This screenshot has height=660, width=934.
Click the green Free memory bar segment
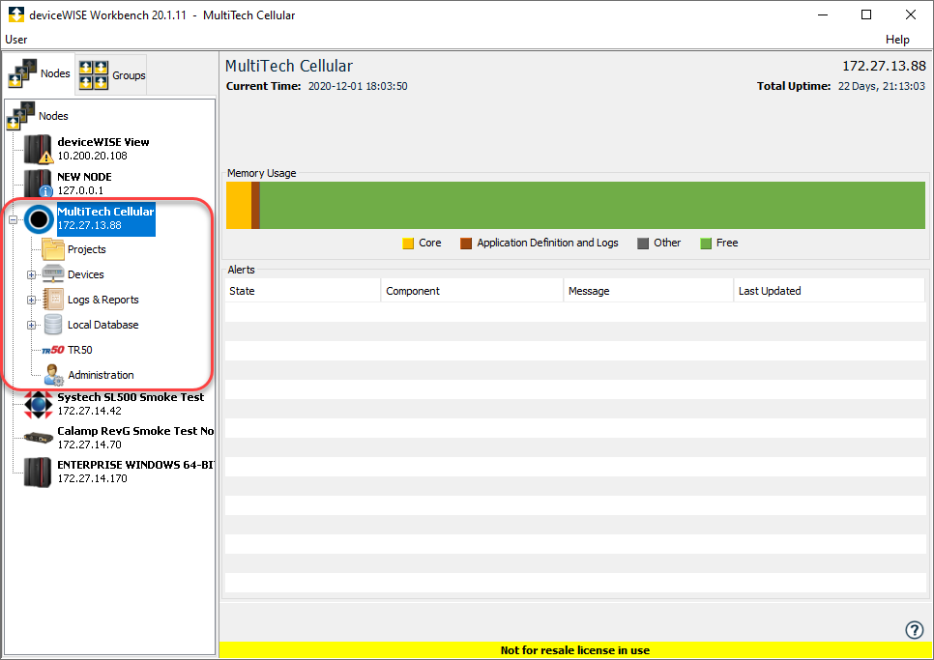(593, 205)
